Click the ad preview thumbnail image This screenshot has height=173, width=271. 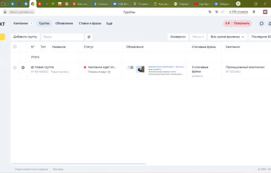tap(140, 69)
